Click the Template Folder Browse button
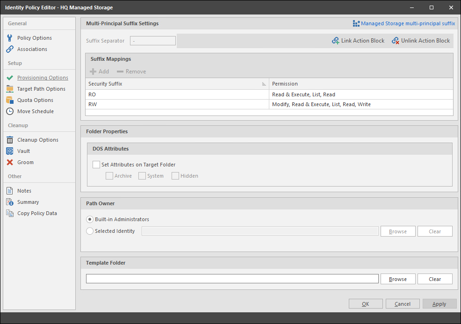Screen dimensions: 461x324 click(x=398, y=279)
